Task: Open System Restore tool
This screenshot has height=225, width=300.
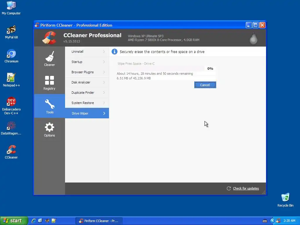Action: [87, 103]
